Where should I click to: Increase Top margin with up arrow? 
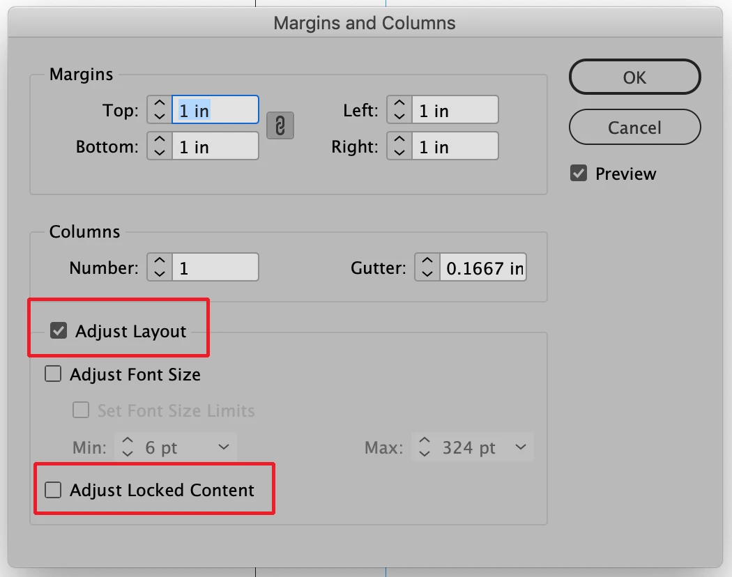[x=160, y=104]
